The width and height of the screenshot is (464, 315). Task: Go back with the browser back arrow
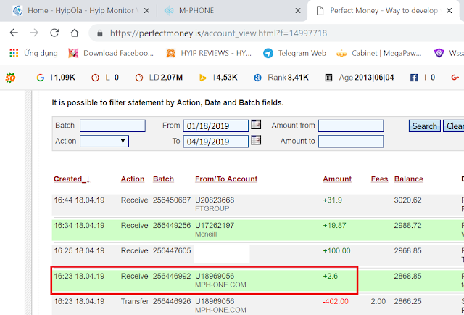pos(14,33)
